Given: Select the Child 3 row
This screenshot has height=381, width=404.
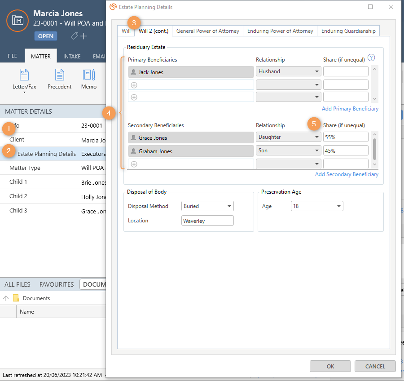Looking at the screenshot, I should click(53, 210).
